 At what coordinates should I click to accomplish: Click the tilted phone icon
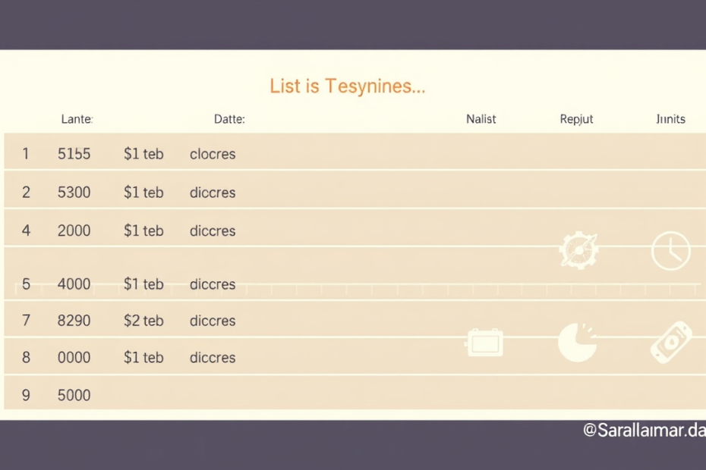(671, 342)
